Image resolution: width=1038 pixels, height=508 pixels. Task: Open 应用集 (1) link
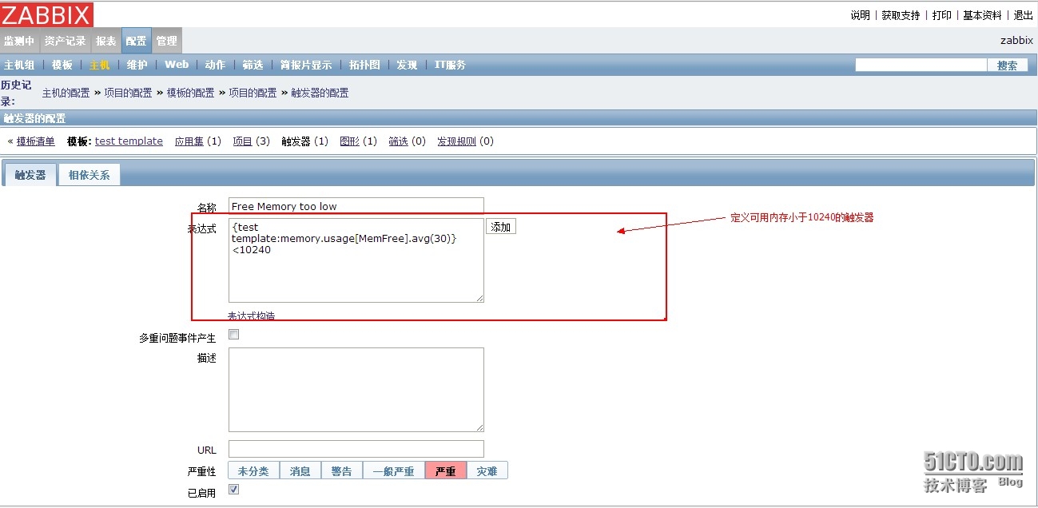click(x=189, y=141)
